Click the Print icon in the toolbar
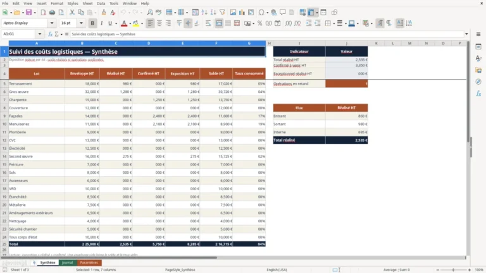Screen dimensions: 486x273 [52, 13]
